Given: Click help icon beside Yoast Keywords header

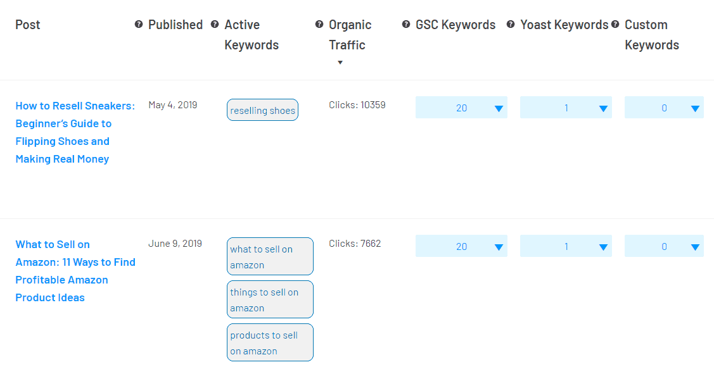Looking at the screenshot, I should click(x=511, y=24).
